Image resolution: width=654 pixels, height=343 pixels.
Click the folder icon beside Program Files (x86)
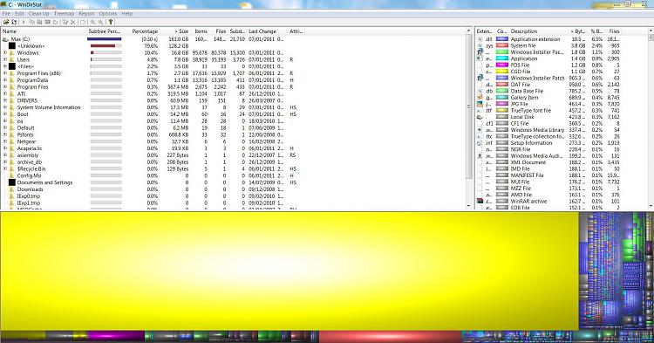[12, 73]
